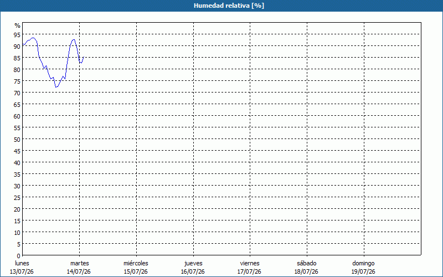Click the y-axis value '80'
The image size is (443, 277).
pos(17,70)
